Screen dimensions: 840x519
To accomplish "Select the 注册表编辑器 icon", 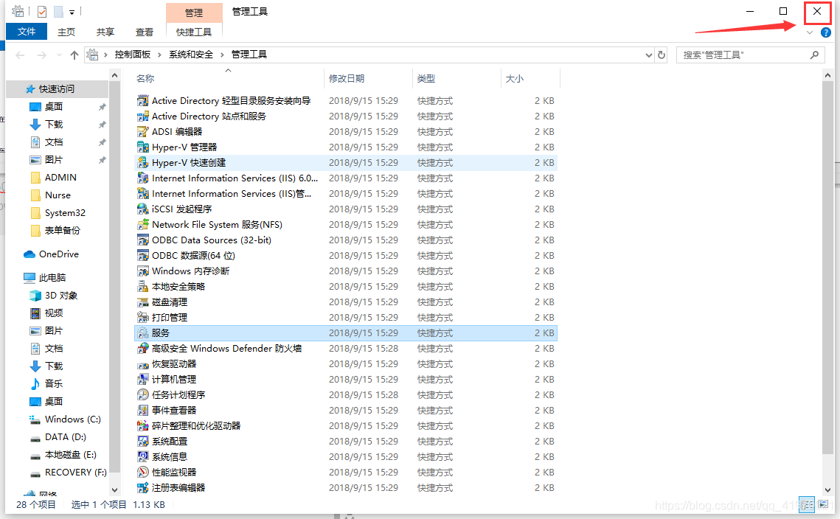I will click(142, 488).
